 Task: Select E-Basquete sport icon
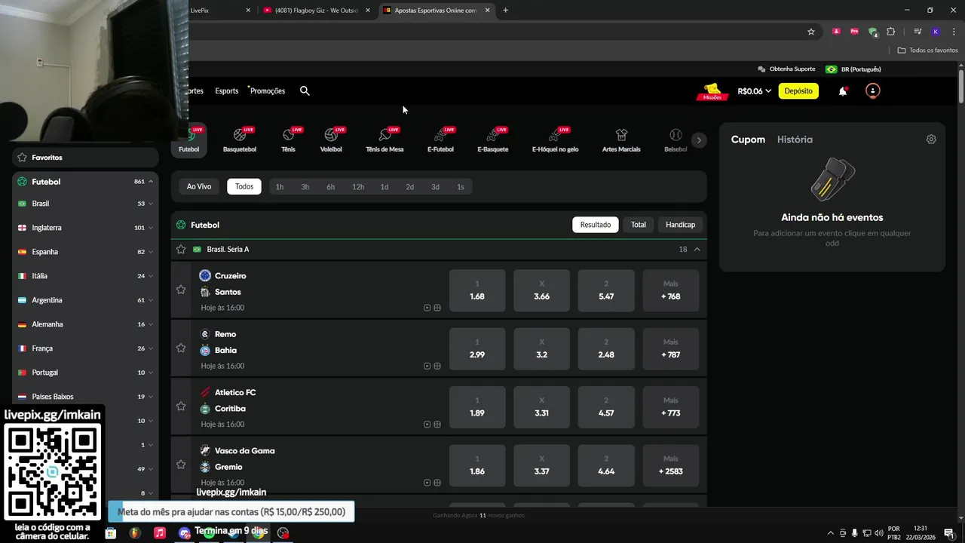(492, 140)
